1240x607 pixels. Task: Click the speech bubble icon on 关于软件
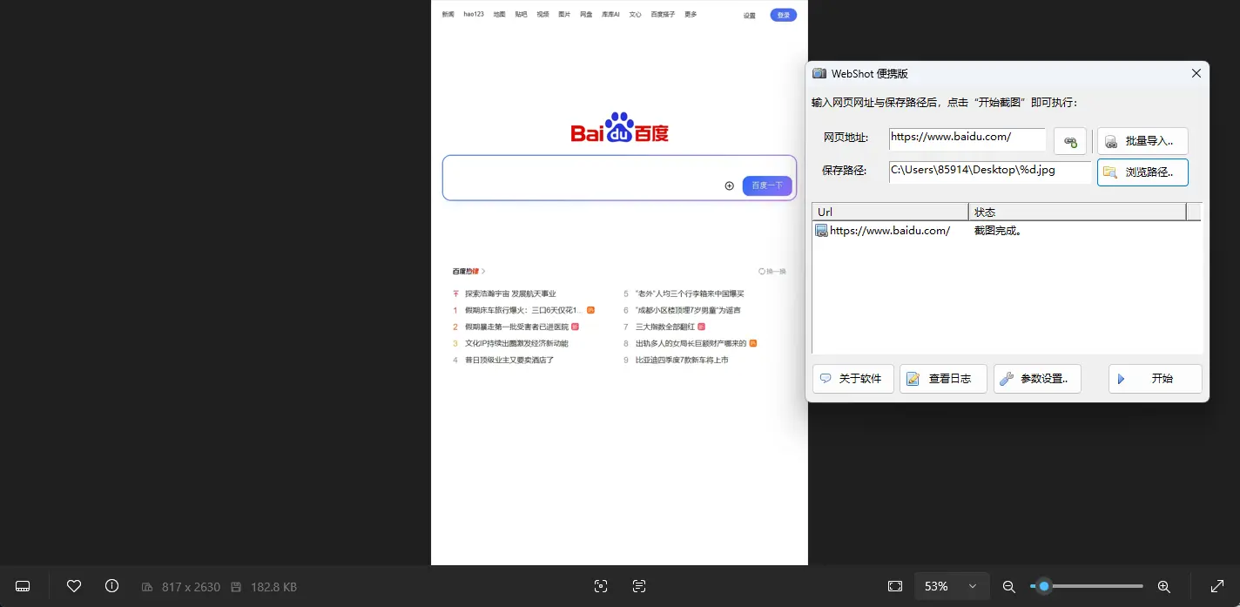coord(826,379)
